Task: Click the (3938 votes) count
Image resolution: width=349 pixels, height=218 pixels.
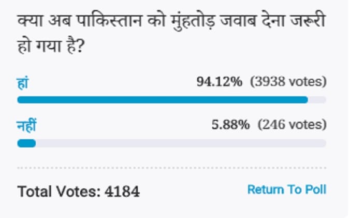Action: click(x=288, y=82)
